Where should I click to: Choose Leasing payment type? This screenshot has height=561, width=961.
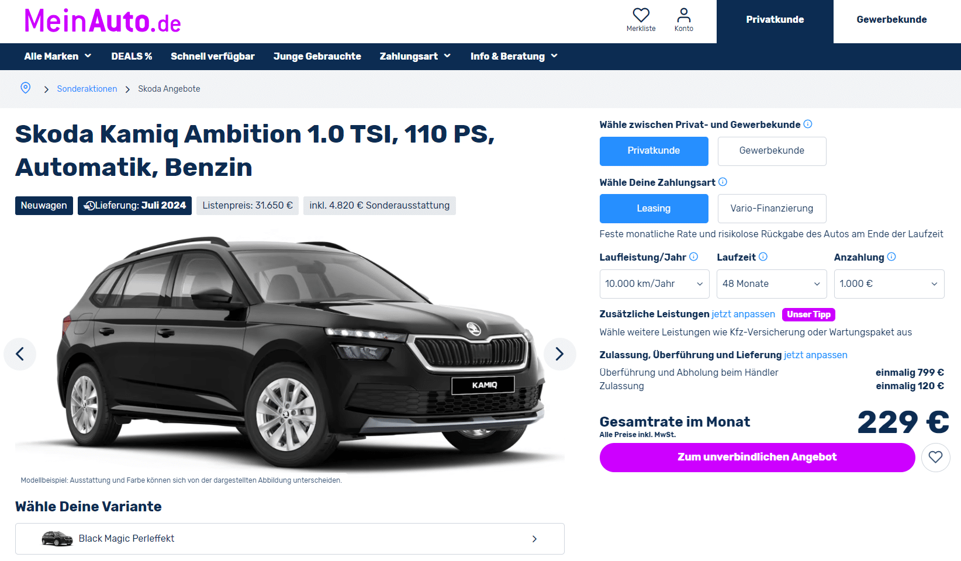[x=654, y=209]
